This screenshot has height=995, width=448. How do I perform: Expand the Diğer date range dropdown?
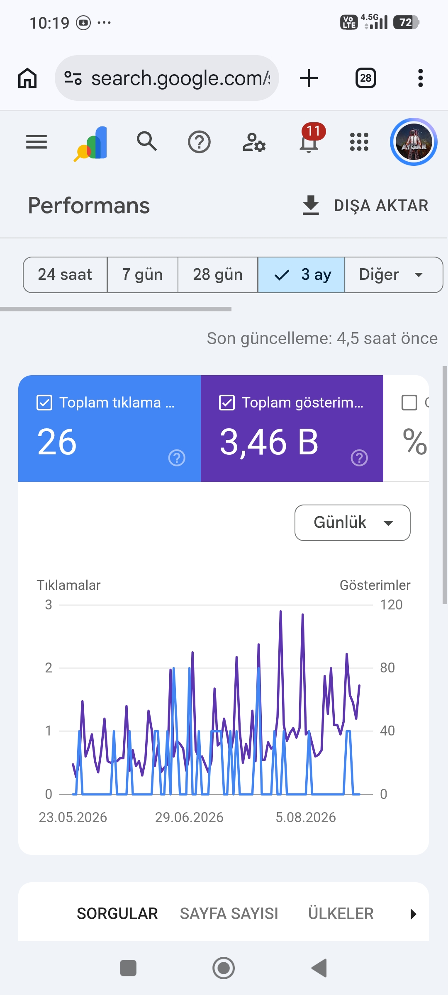coord(394,274)
